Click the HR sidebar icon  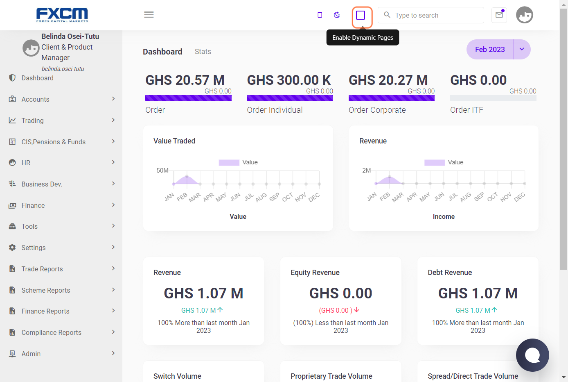point(12,163)
